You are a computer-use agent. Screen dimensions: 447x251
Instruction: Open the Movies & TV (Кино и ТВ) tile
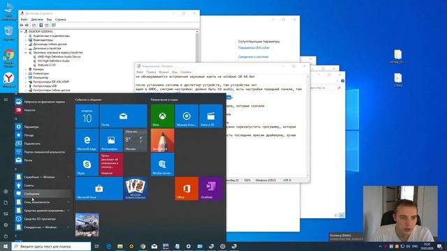211,116
